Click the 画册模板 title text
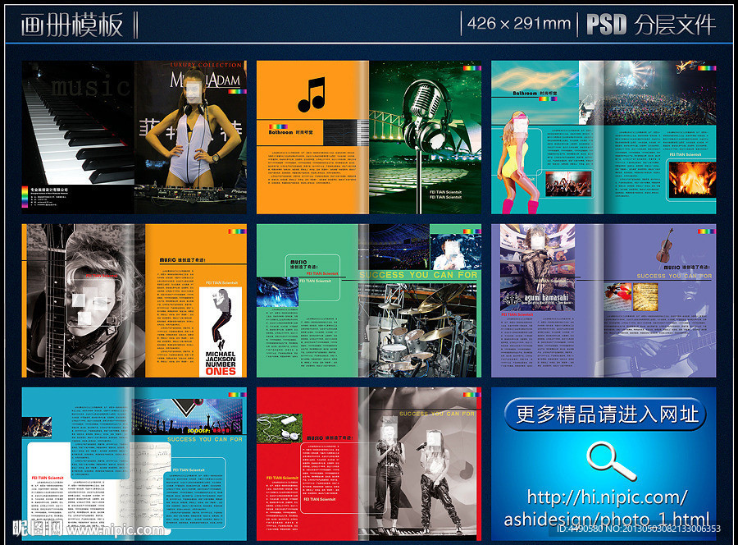The width and height of the screenshot is (738, 545). tap(72, 25)
